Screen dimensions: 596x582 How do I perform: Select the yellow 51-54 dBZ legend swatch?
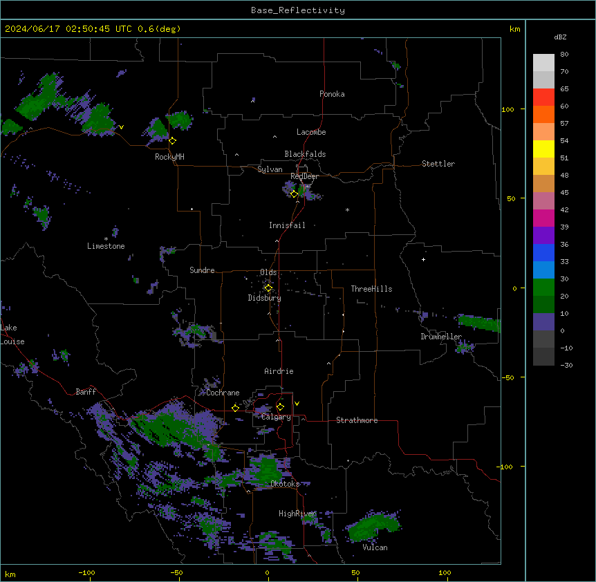click(543, 149)
